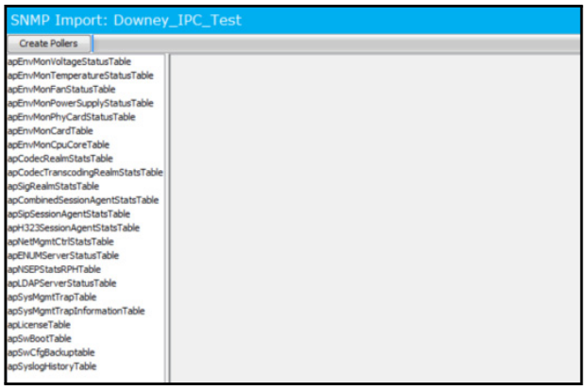
Task: Select apCodecTranscodingRealmStatsTable entry
Action: tap(85, 172)
